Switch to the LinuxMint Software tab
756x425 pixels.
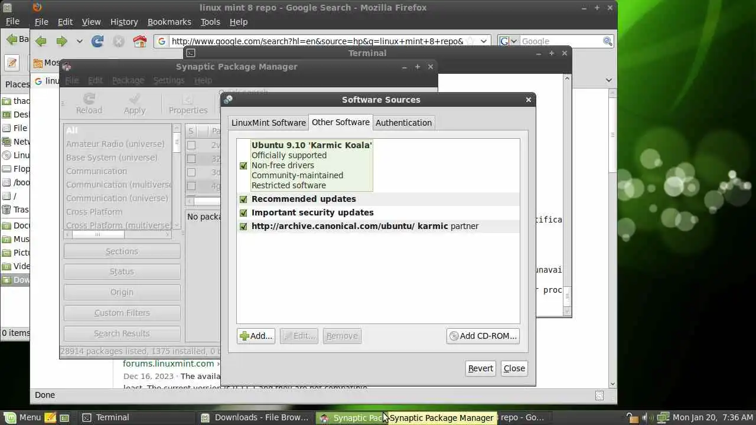tap(269, 123)
